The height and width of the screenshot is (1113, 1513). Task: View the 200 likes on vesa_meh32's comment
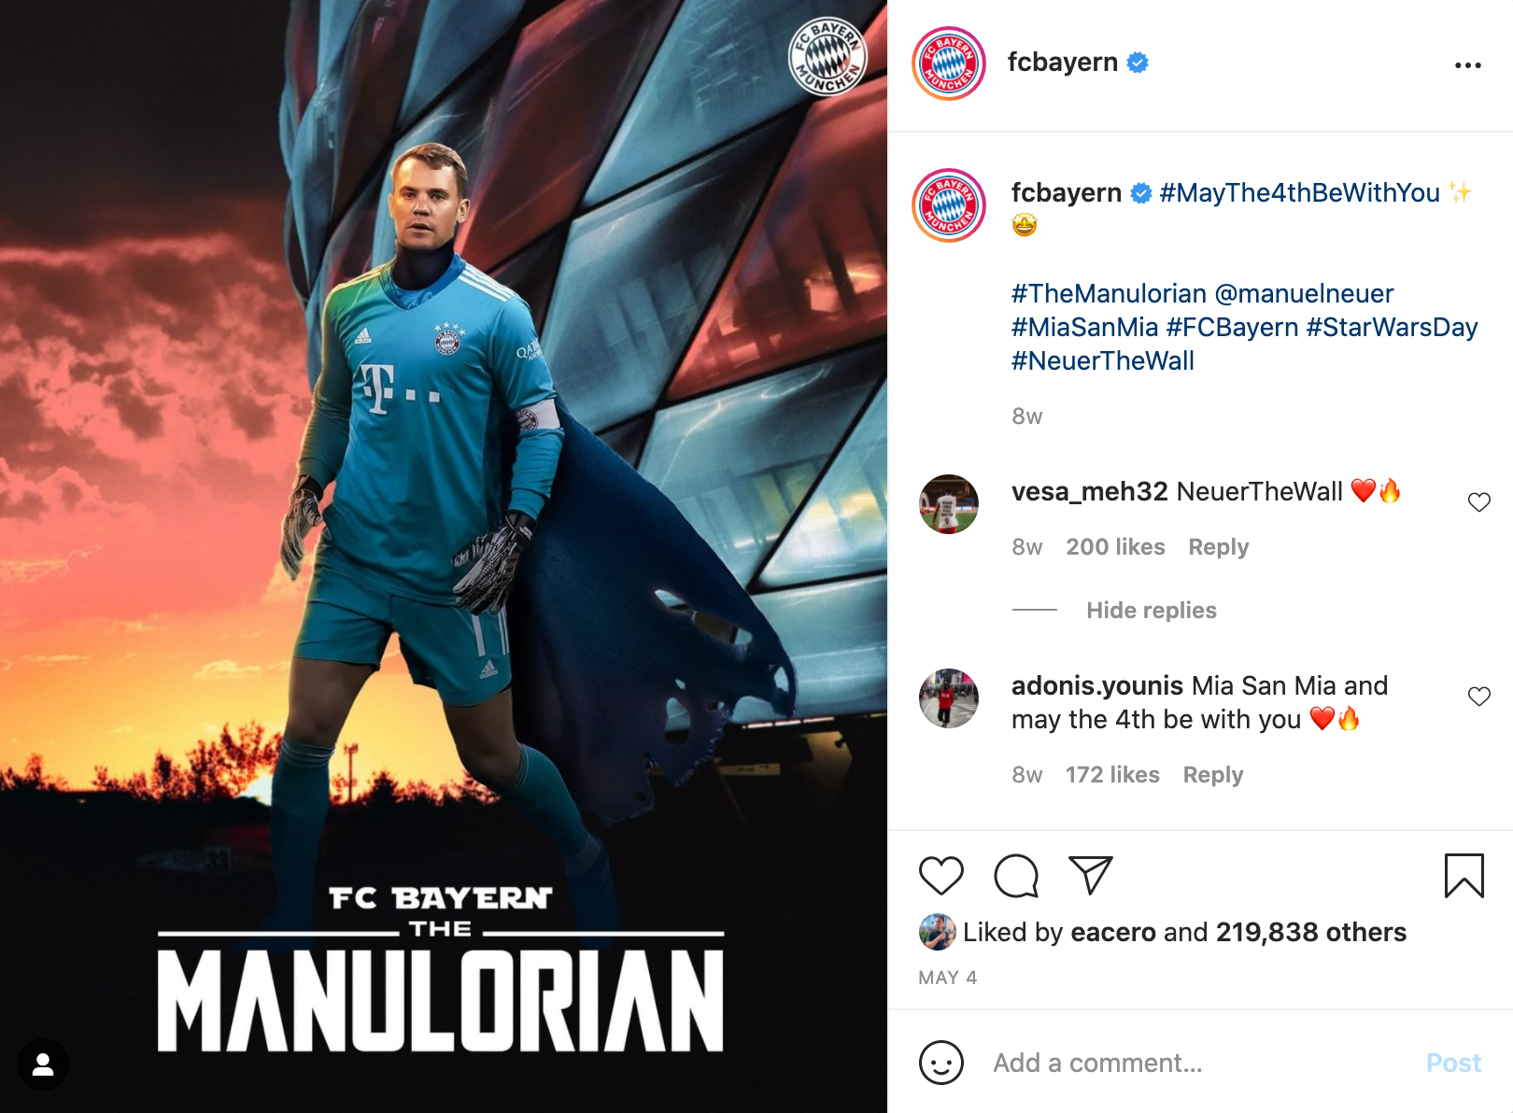coord(1115,547)
